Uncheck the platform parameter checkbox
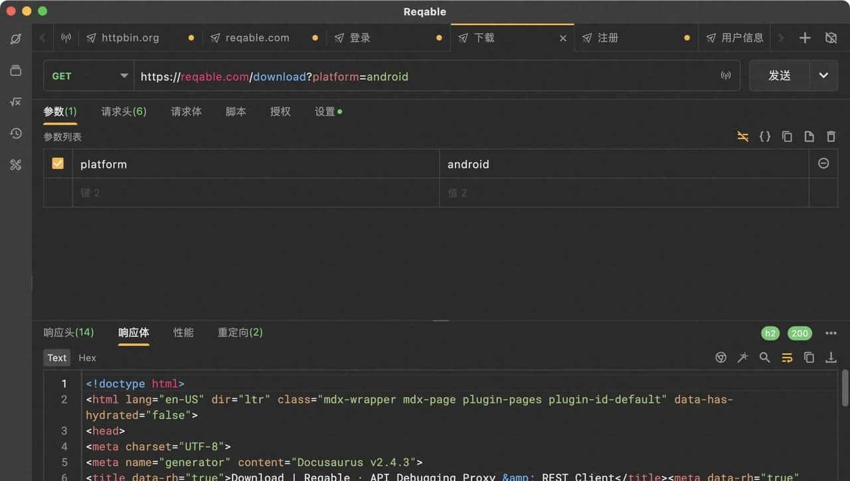This screenshot has width=850, height=481. tap(58, 163)
